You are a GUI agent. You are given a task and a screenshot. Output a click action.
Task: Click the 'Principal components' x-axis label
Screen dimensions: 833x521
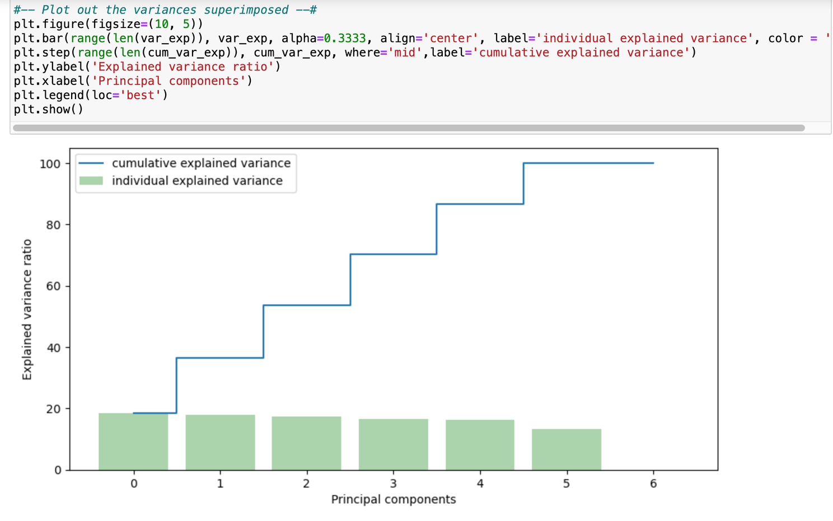pyautogui.click(x=393, y=499)
